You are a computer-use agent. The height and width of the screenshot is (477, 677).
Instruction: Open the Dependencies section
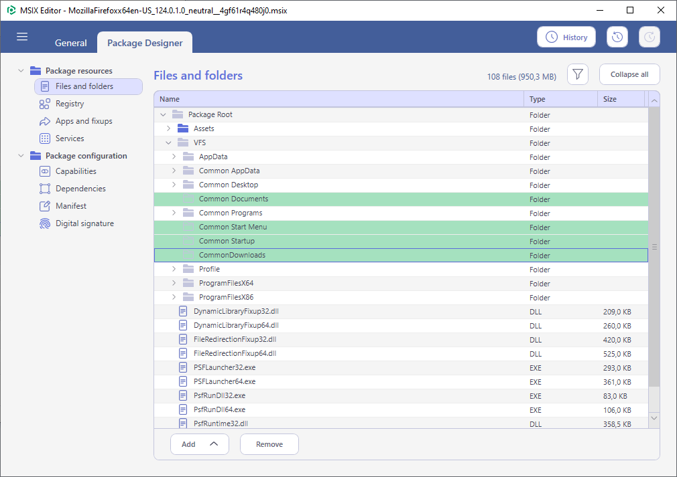80,189
